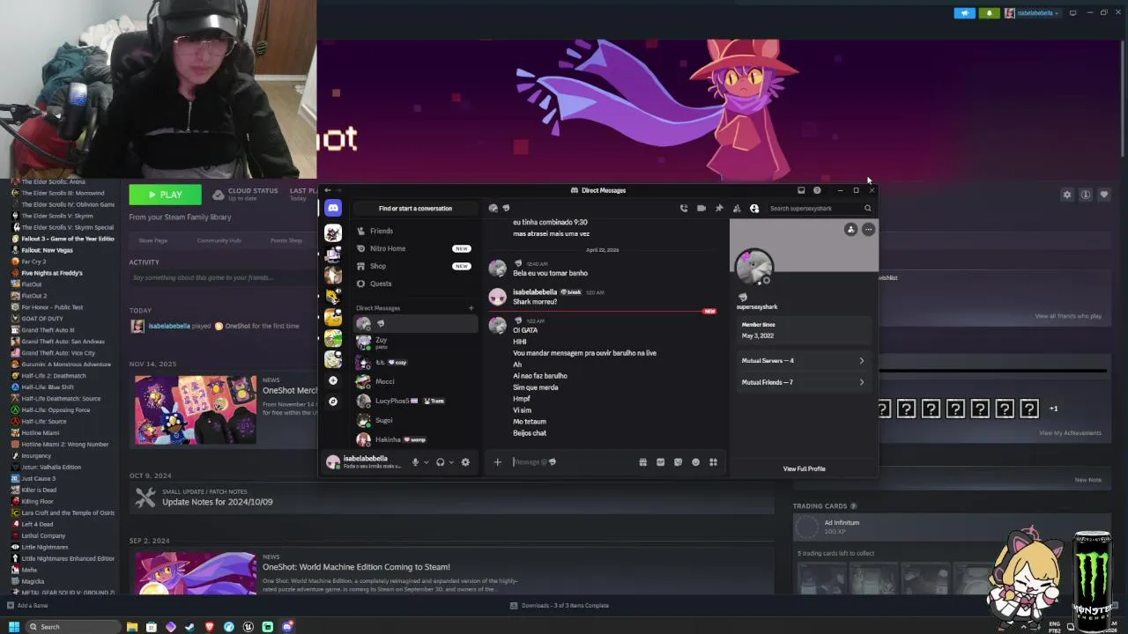
Task: Click Find or start a conversation box
Action: coord(415,209)
